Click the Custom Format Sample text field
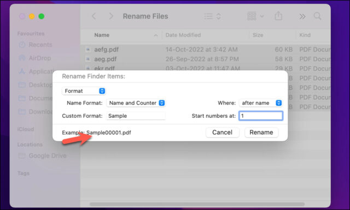This screenshot has width=350, height=210. pos(136,116)
